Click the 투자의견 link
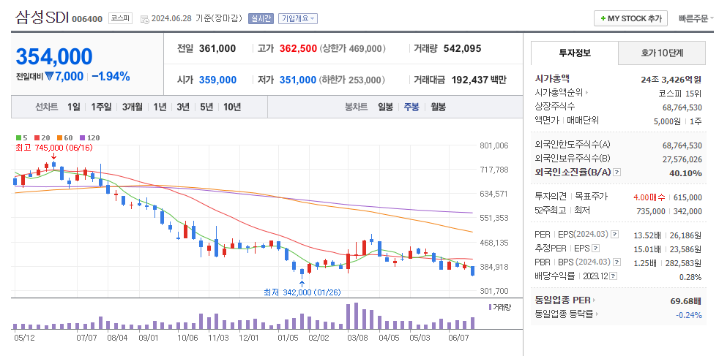The width and height of the screenshot is (719, 356). tap(551, 197)
